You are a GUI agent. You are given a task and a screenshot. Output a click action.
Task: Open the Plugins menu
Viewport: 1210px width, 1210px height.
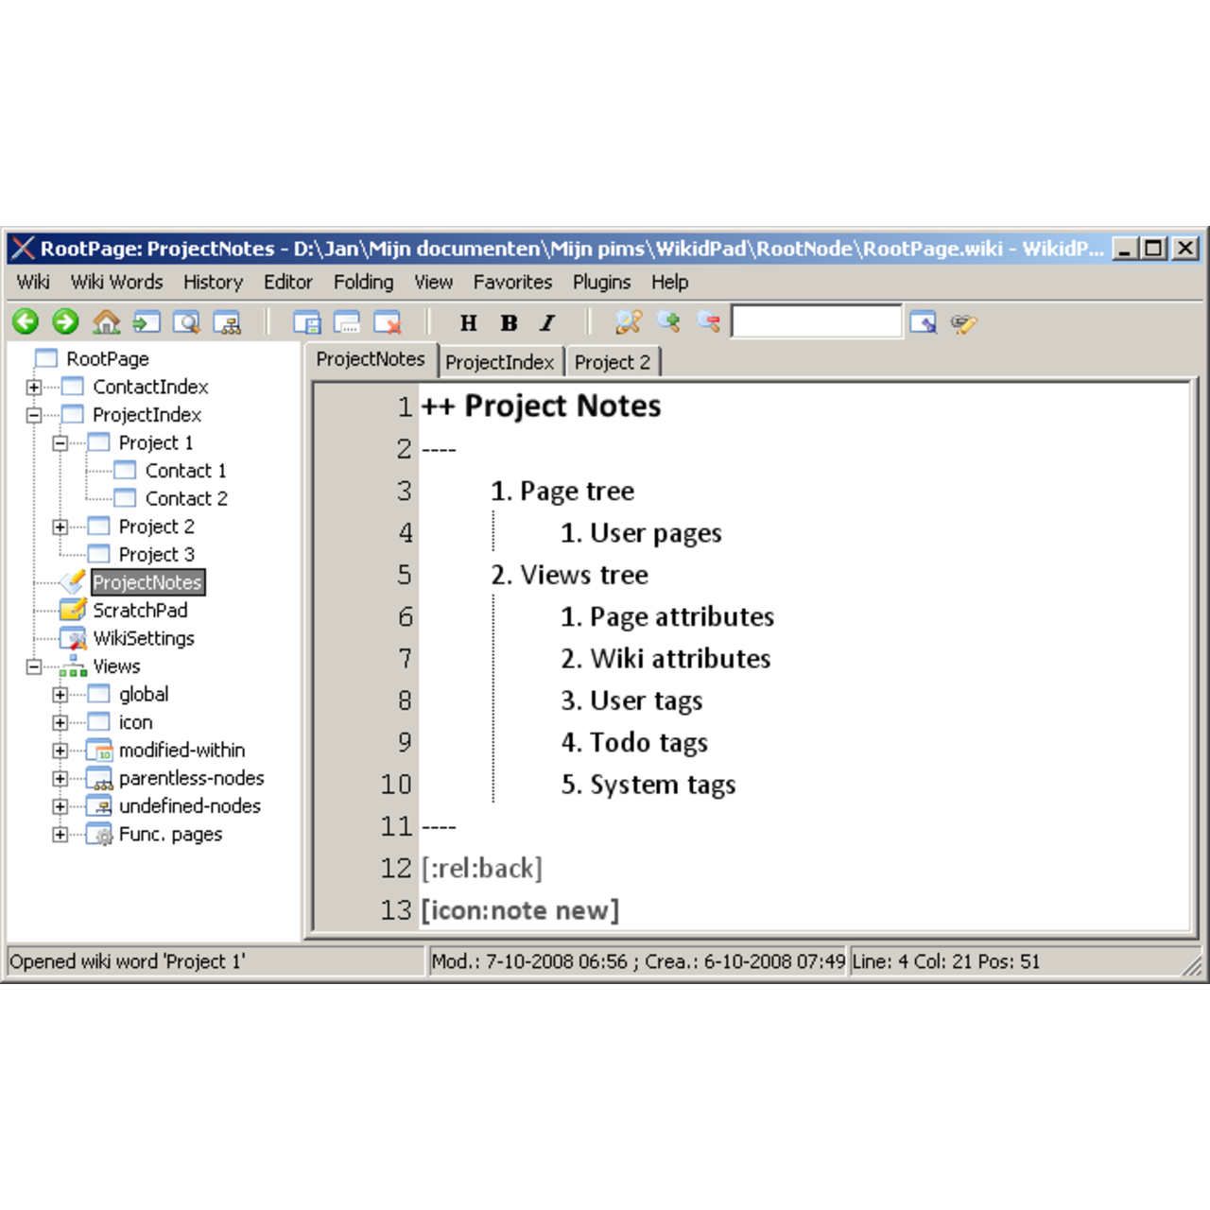[x=601, y=282]
